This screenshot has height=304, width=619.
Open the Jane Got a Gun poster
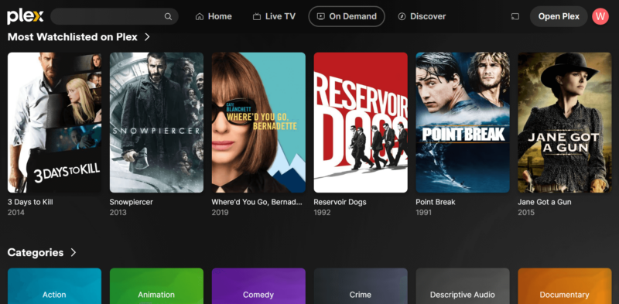tap(565, 122)
